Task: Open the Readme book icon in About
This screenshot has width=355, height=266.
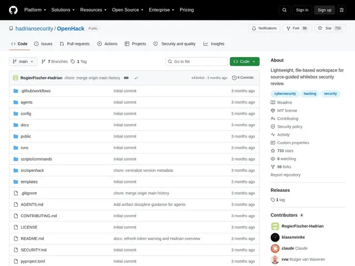Action: (273, 103)
